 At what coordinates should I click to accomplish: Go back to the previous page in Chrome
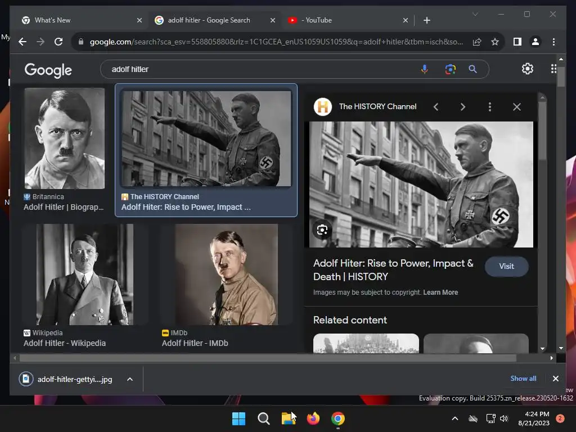(x=22, y=42)
